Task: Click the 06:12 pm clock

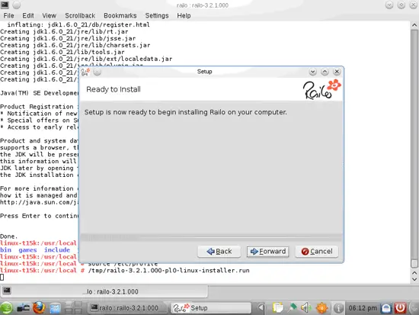Action: 363,308
